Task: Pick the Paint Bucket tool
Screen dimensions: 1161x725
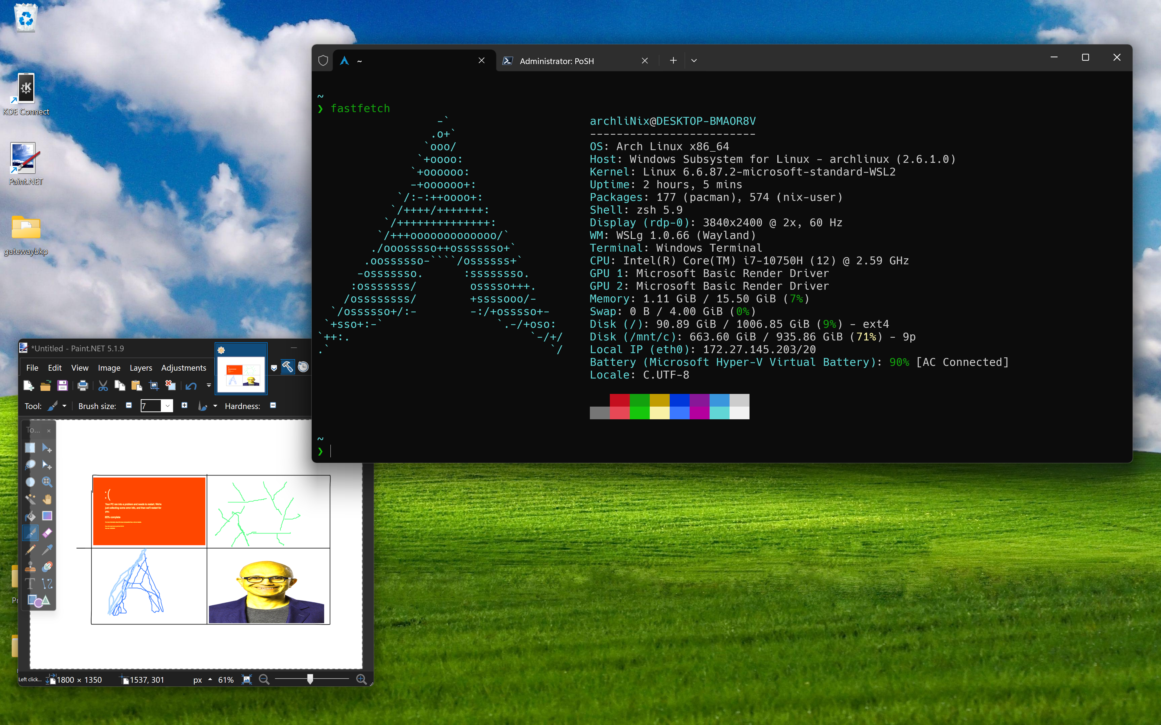Action: click(x=30, y=516)
